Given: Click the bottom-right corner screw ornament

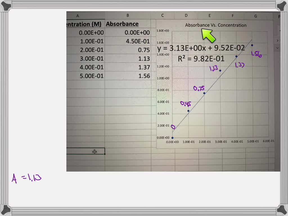Looking at the screenshot, I should pyautogui.click(x=282, y=210).
